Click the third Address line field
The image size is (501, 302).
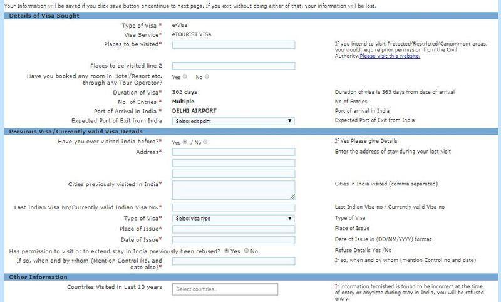pos(233,173)
